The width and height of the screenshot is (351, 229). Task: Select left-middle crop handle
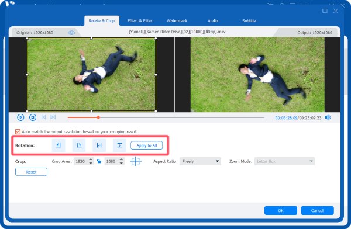(27, 75)
